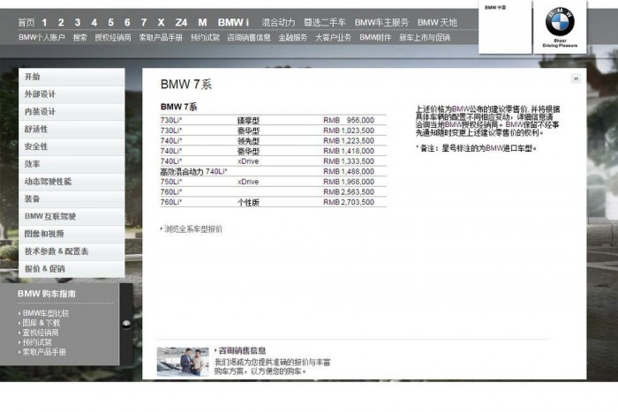The image size is (618, 412).
Task: Select the 7 series in top navigation
Action: 144,22
